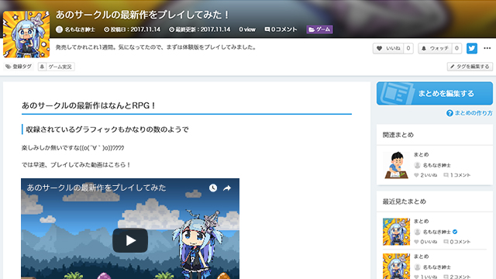Click subheading 収録されているグラフィックもかなりの数のようで
Image resolution: width=496 pixels, height=279 pixels.
[107, 129]
